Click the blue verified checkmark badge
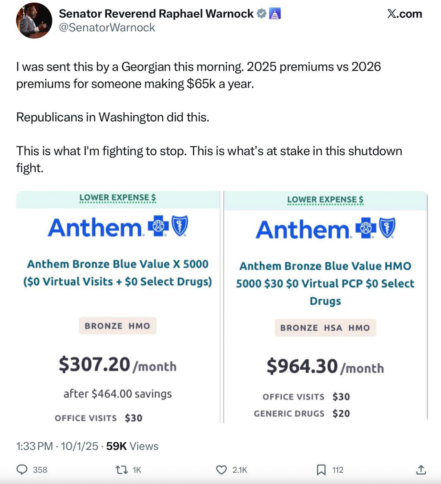441x484 pixels. 261,14
